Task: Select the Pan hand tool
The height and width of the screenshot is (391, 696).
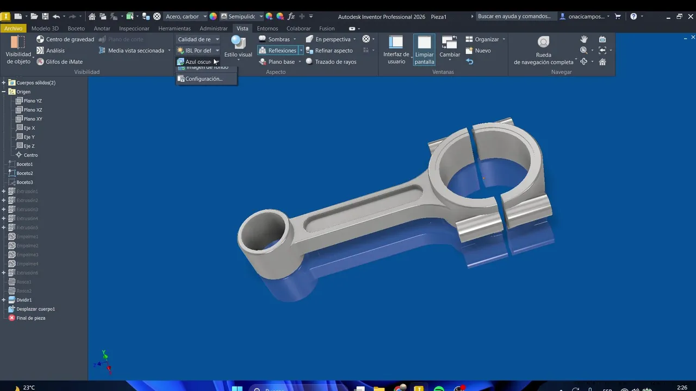Action: [584, 39]
